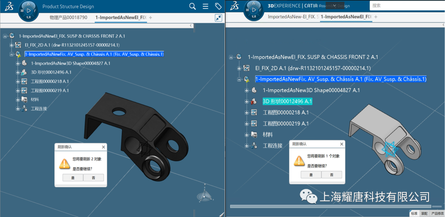This screenshot has width=445, height=217.
Task: Click 工程连接 icon in left tree
Action: (x=24, y=108)
